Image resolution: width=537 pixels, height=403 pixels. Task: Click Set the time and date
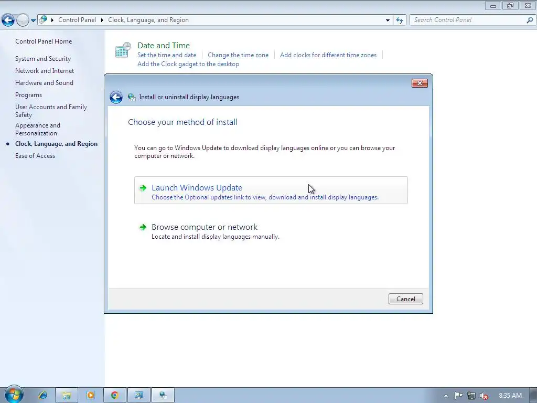point(167,55)
